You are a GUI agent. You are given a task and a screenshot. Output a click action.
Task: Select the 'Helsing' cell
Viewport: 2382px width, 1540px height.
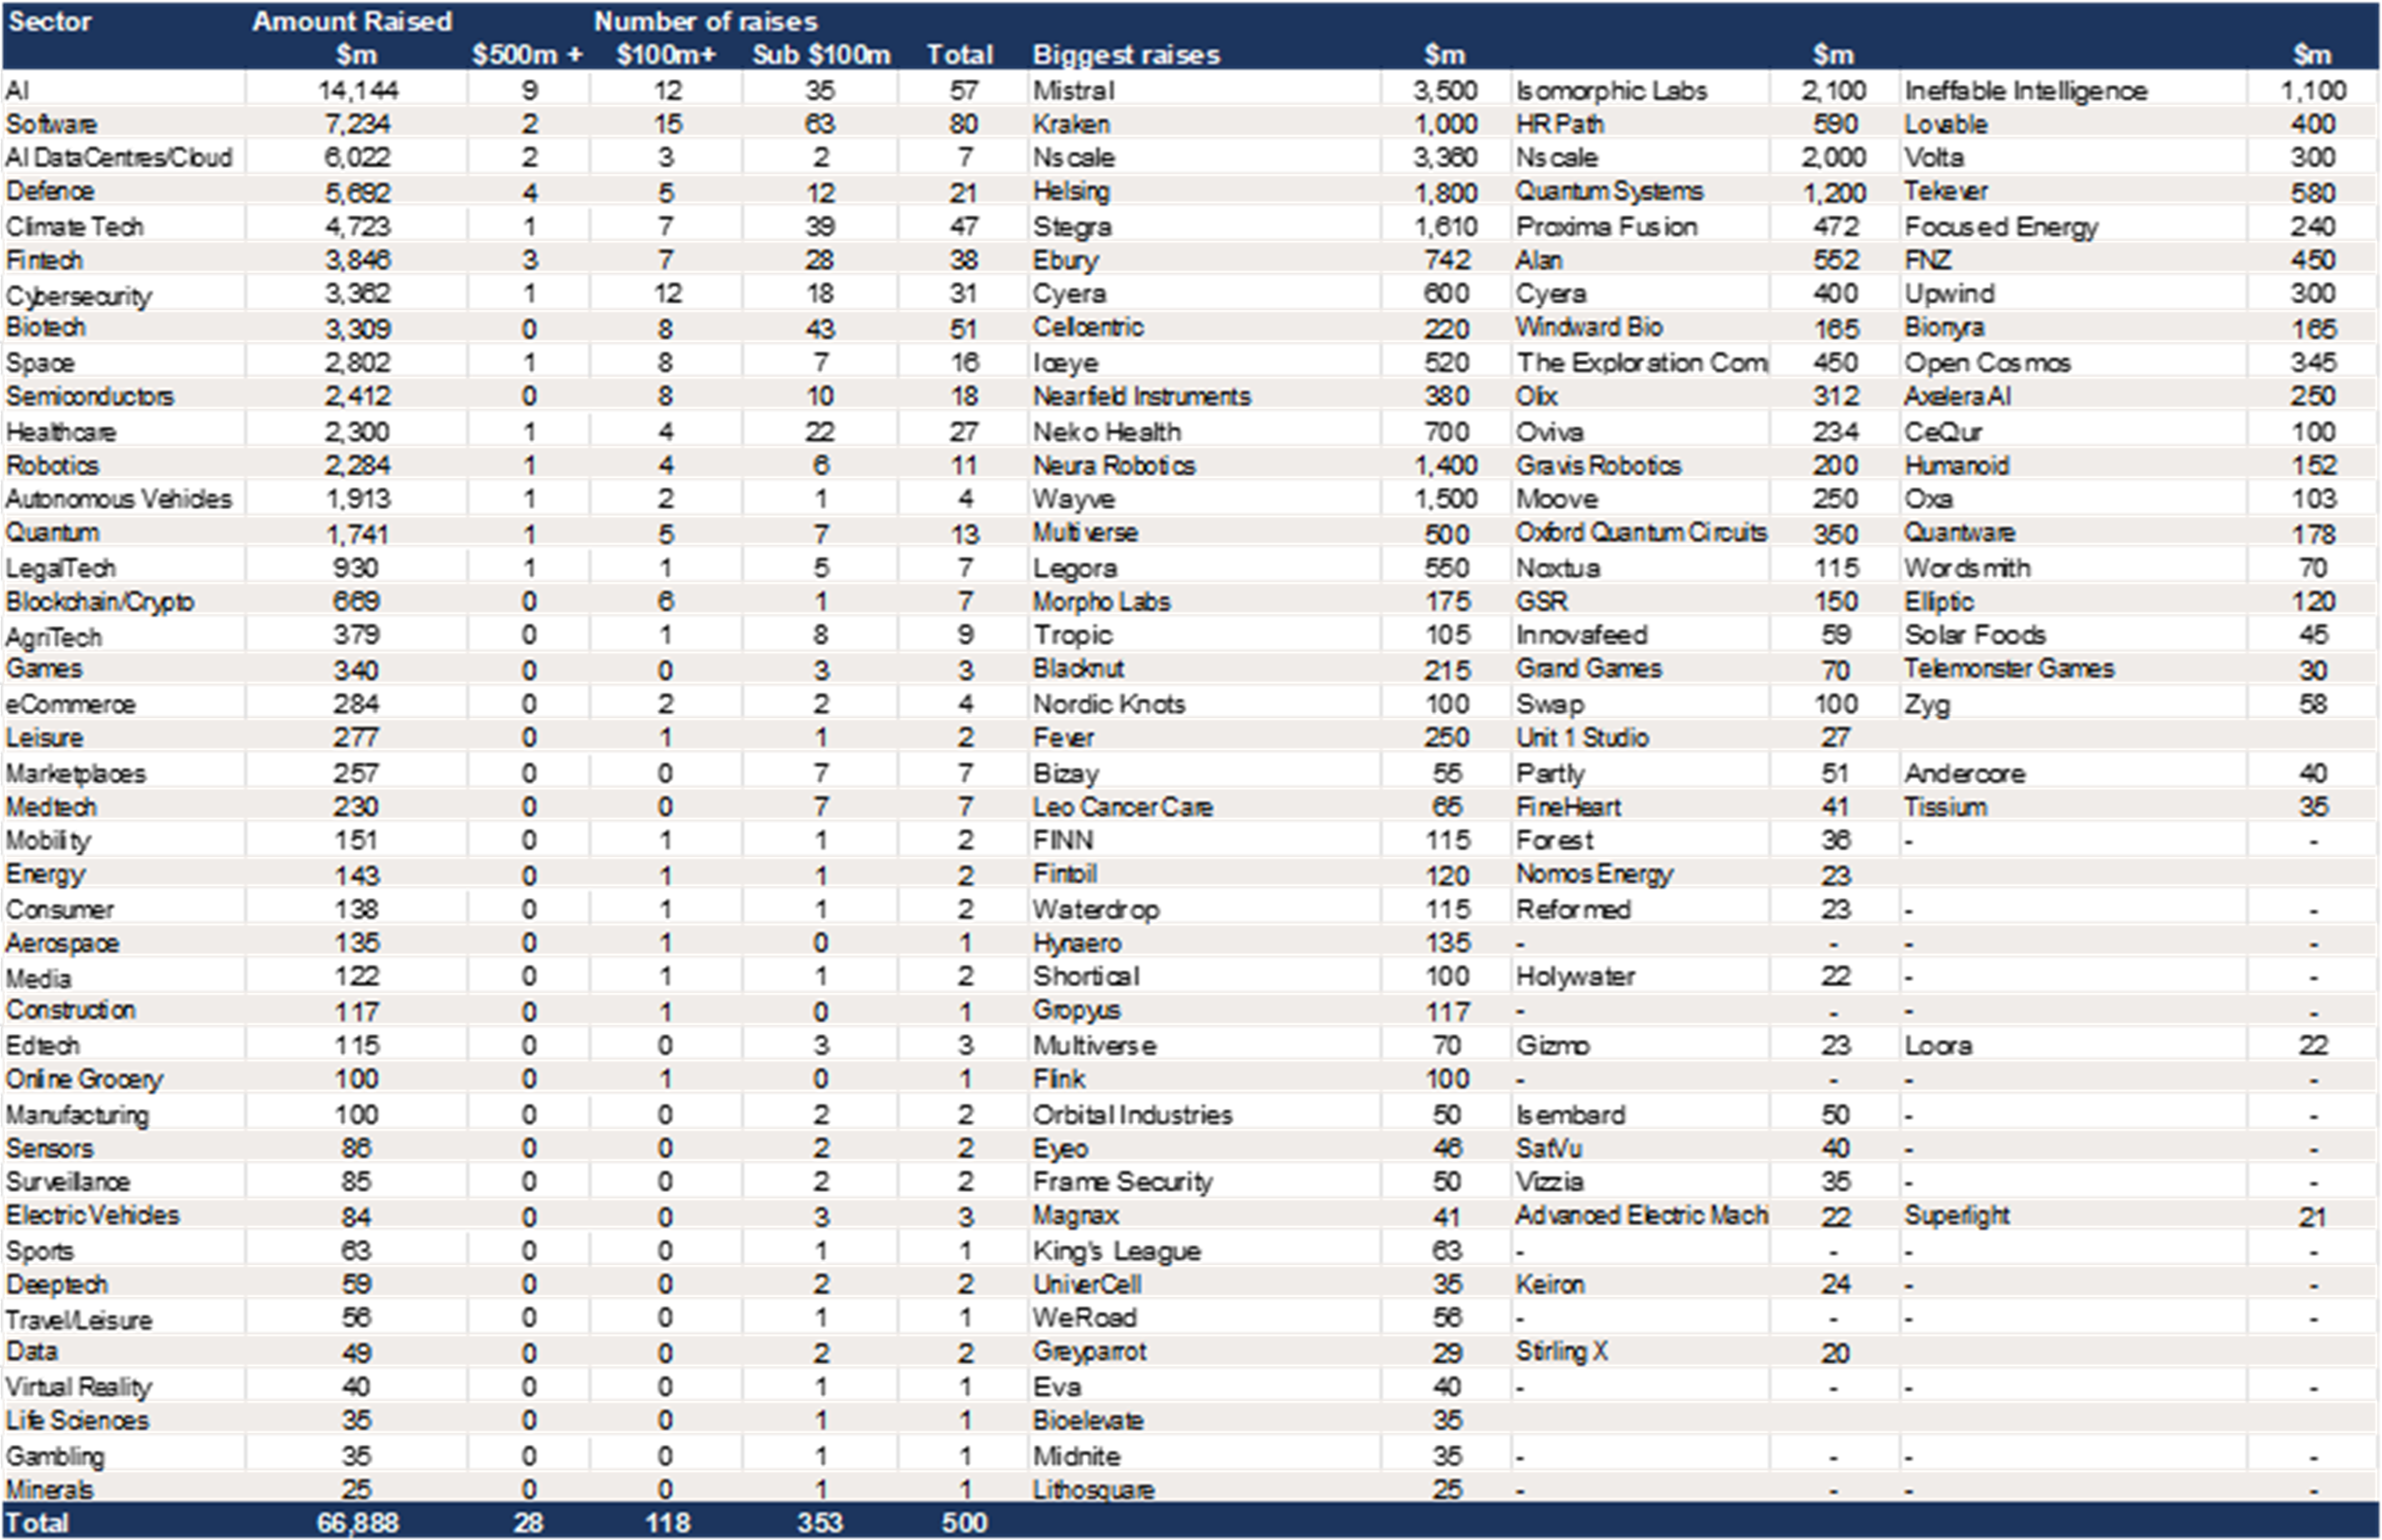[1071, 191]
